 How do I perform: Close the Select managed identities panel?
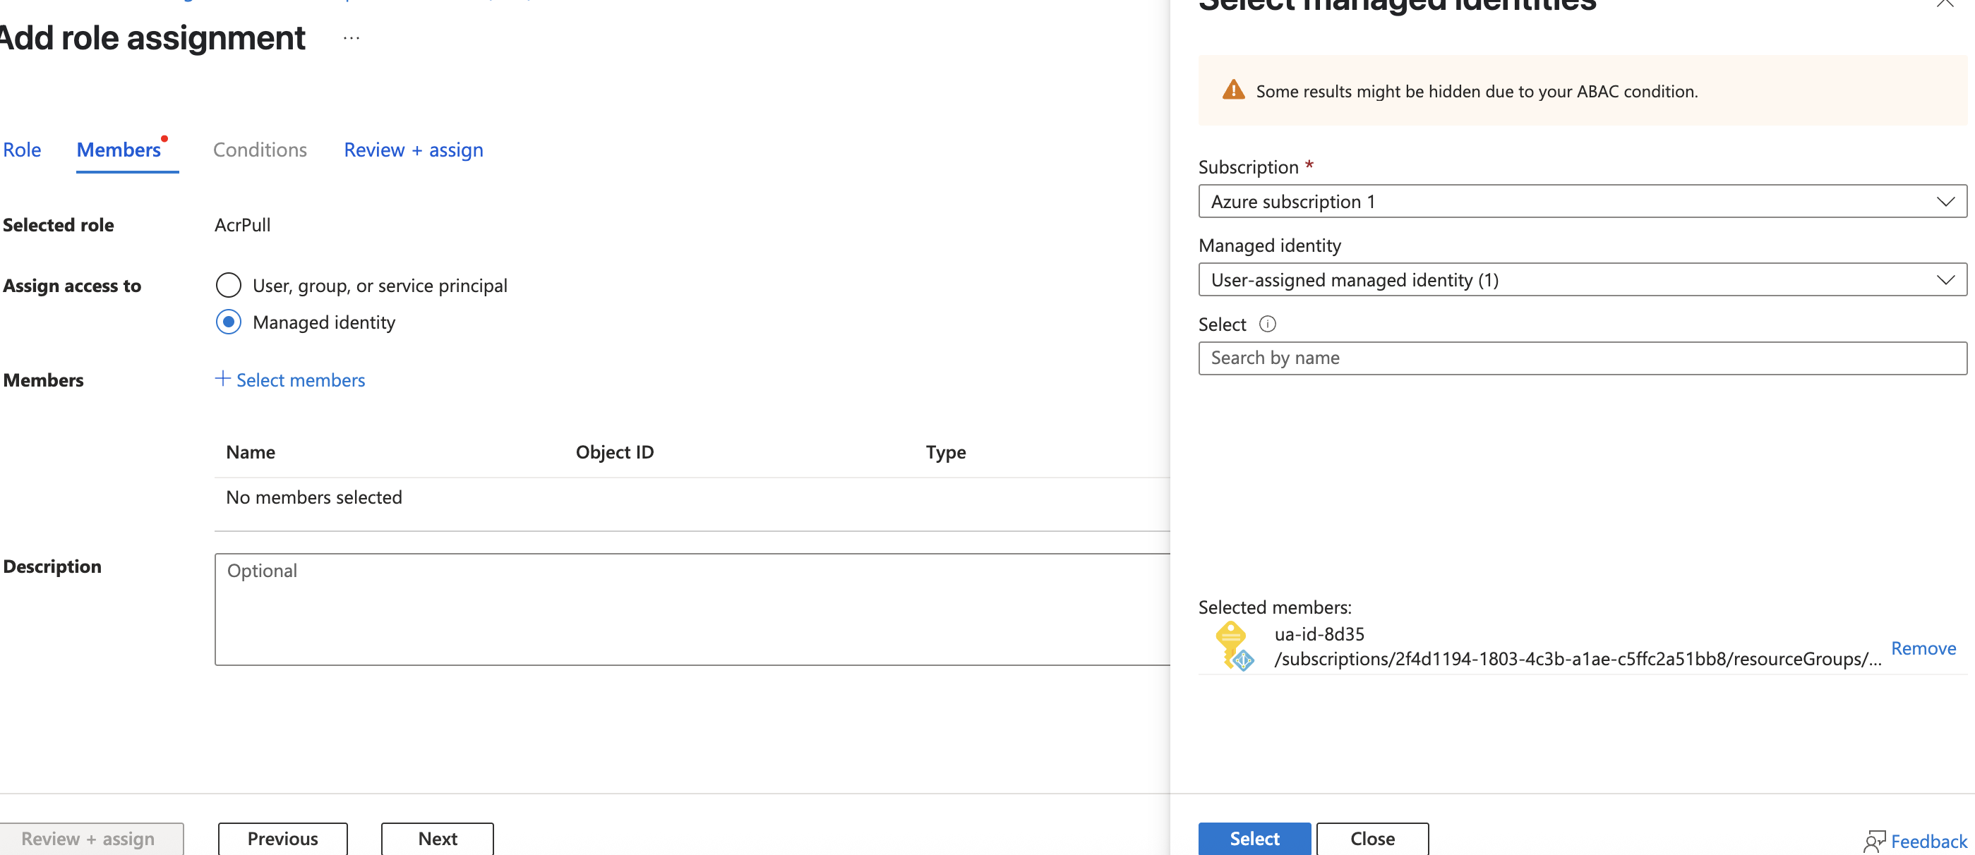[x=1945, y=4]
